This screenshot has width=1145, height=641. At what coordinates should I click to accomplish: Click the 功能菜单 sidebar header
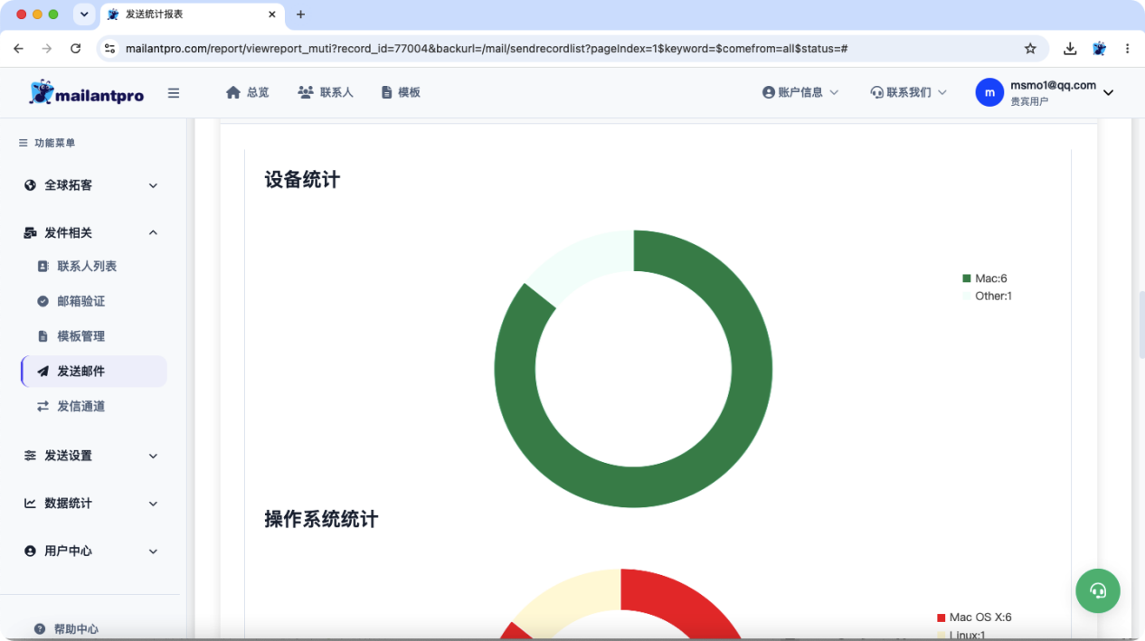coord(47,143)
